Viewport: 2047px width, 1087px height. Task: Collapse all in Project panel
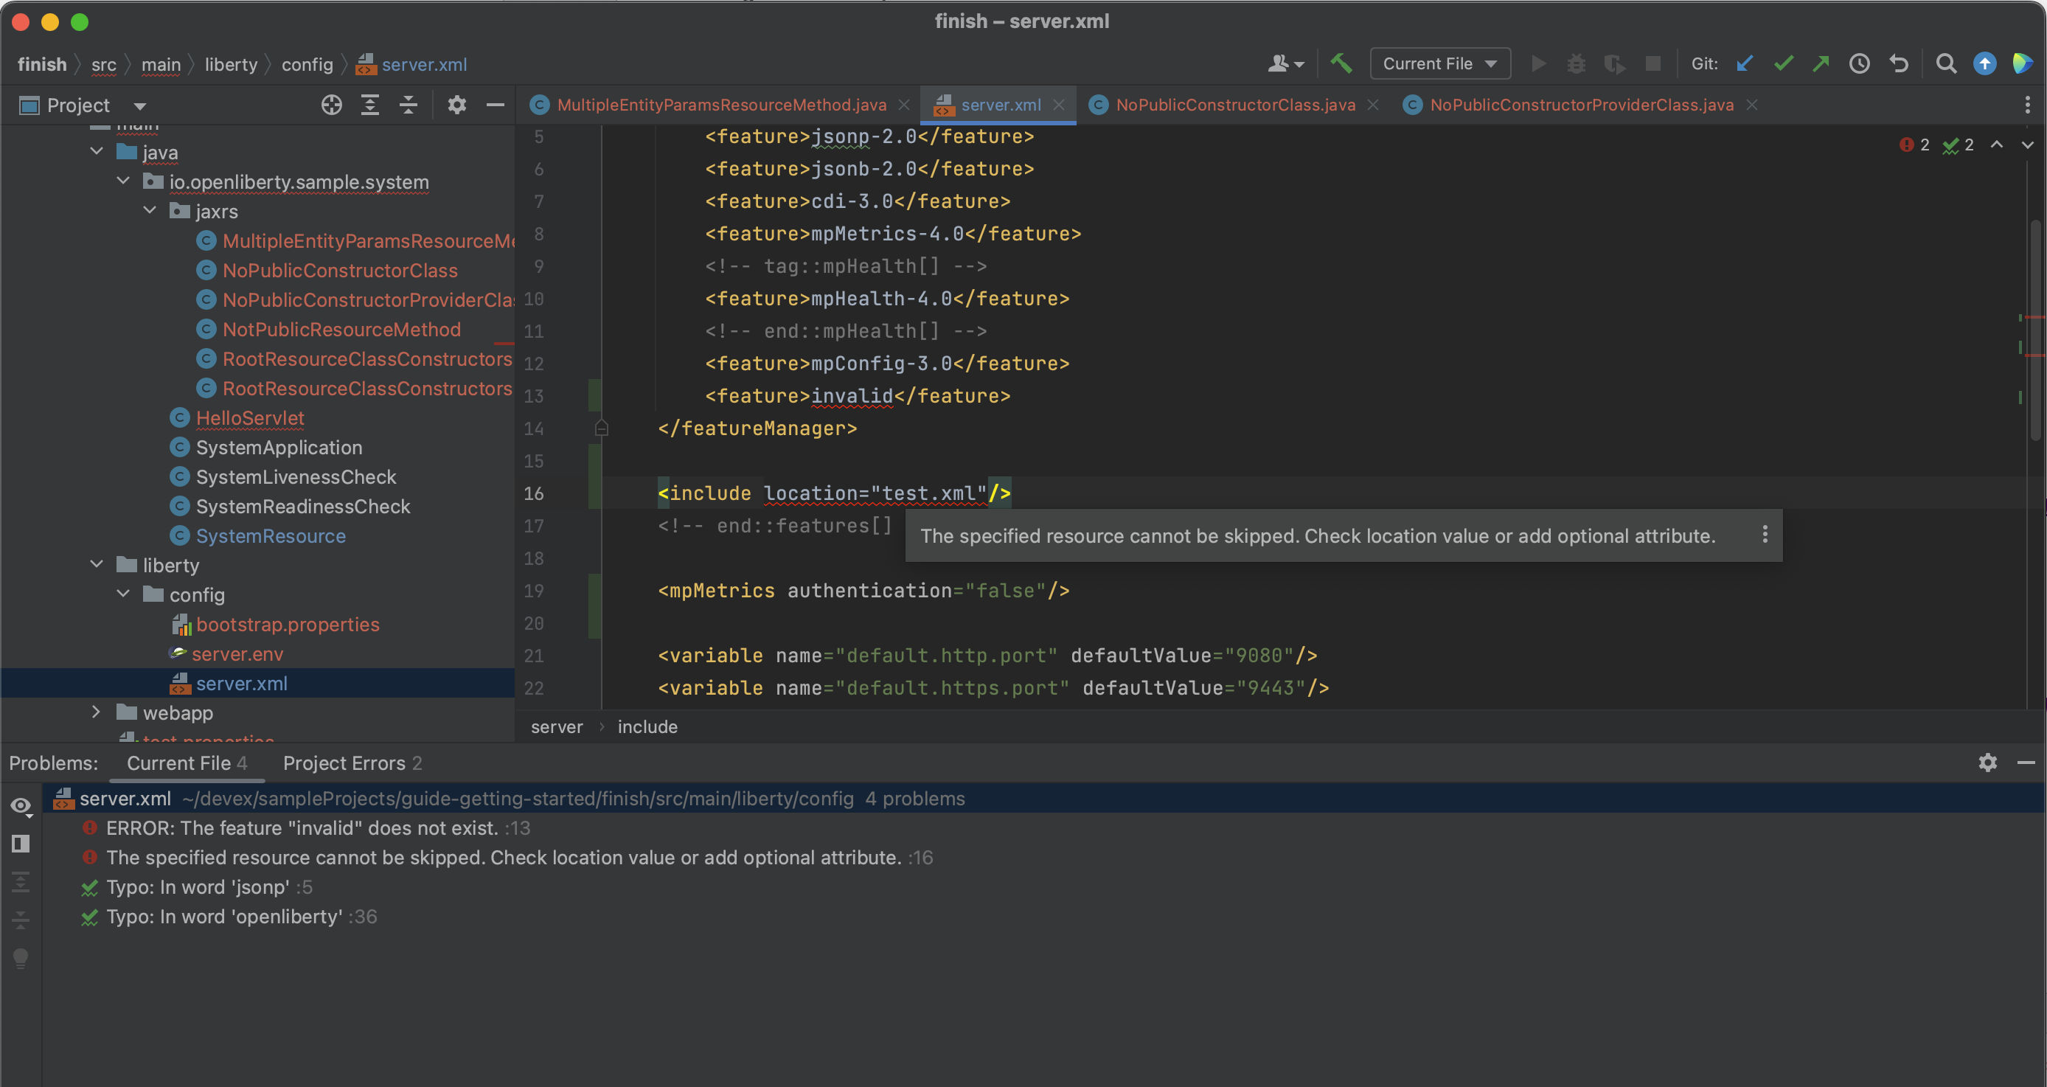pos(409,105)
